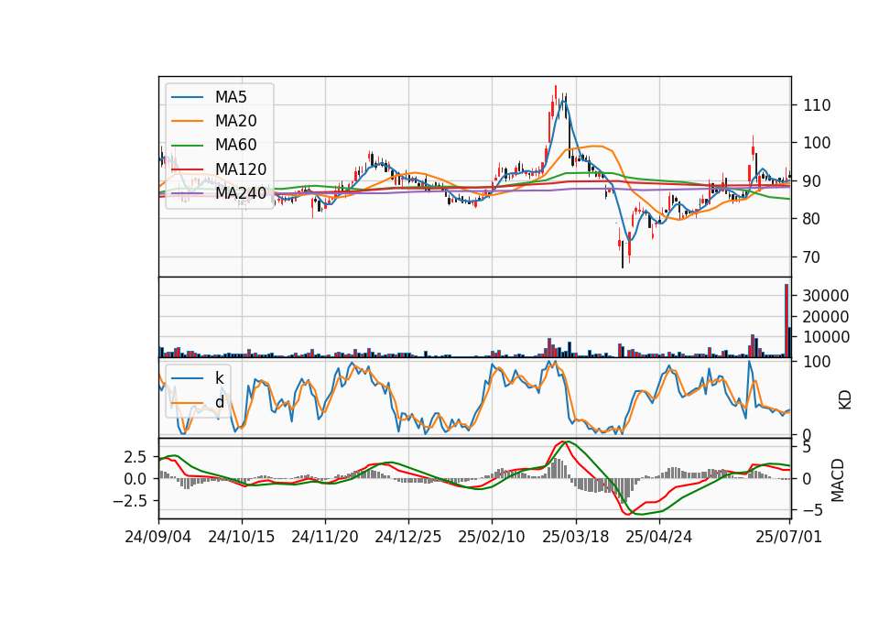Click the 24/11/20 date axis label
Screen dimensions: 879x632
325,537
